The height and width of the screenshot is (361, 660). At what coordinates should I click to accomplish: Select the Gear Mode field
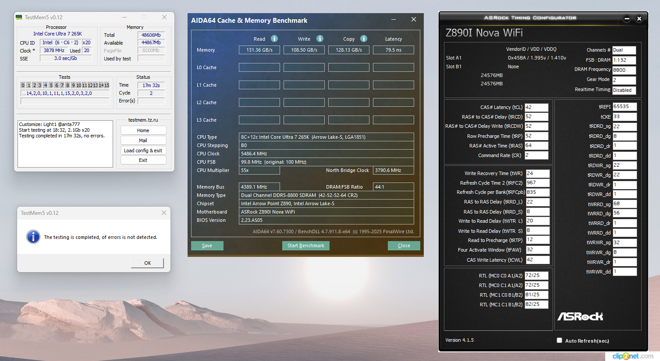[x=624, y=80]
